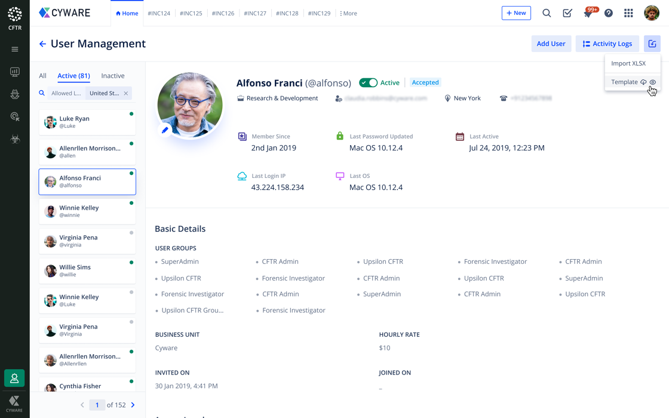The height and width of the screenshot is (418, 669).
Task: Open the notifications bell with 99+ badge
Action: coord(588,13)
